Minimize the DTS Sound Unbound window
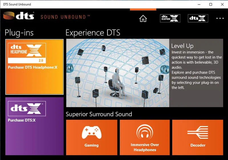Screen dimensions: 228x160 coord(199,4)
